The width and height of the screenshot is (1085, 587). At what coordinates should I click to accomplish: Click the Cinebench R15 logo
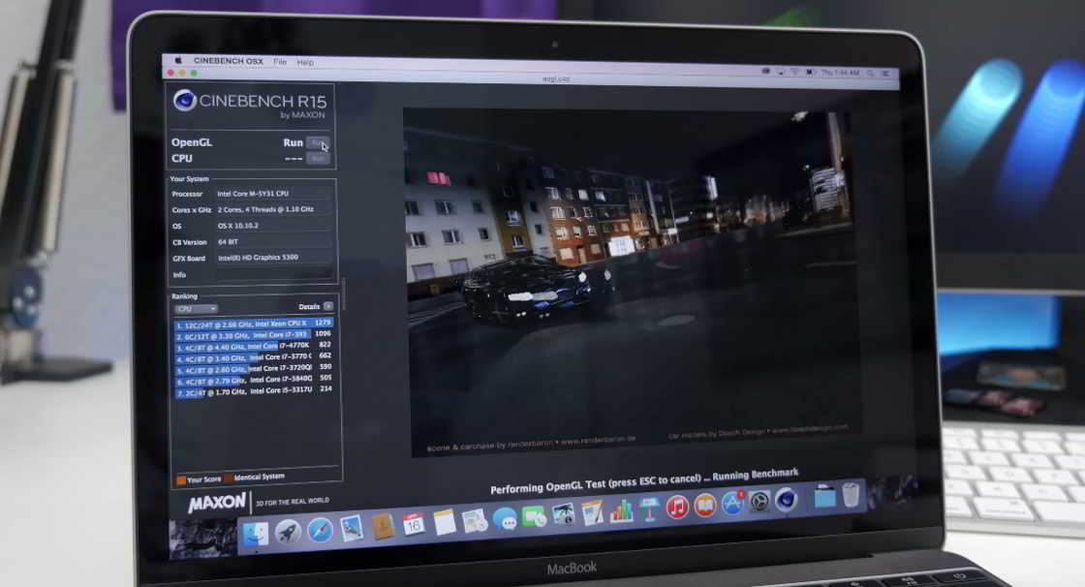click(249, 104)
